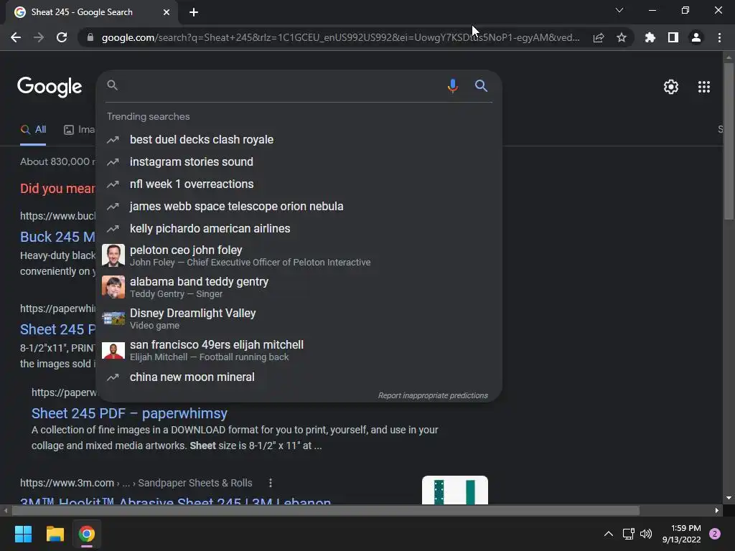The width and height of the screenshot is (735, 551).
Task: Switch to the Images search tab
Action: 79,130
